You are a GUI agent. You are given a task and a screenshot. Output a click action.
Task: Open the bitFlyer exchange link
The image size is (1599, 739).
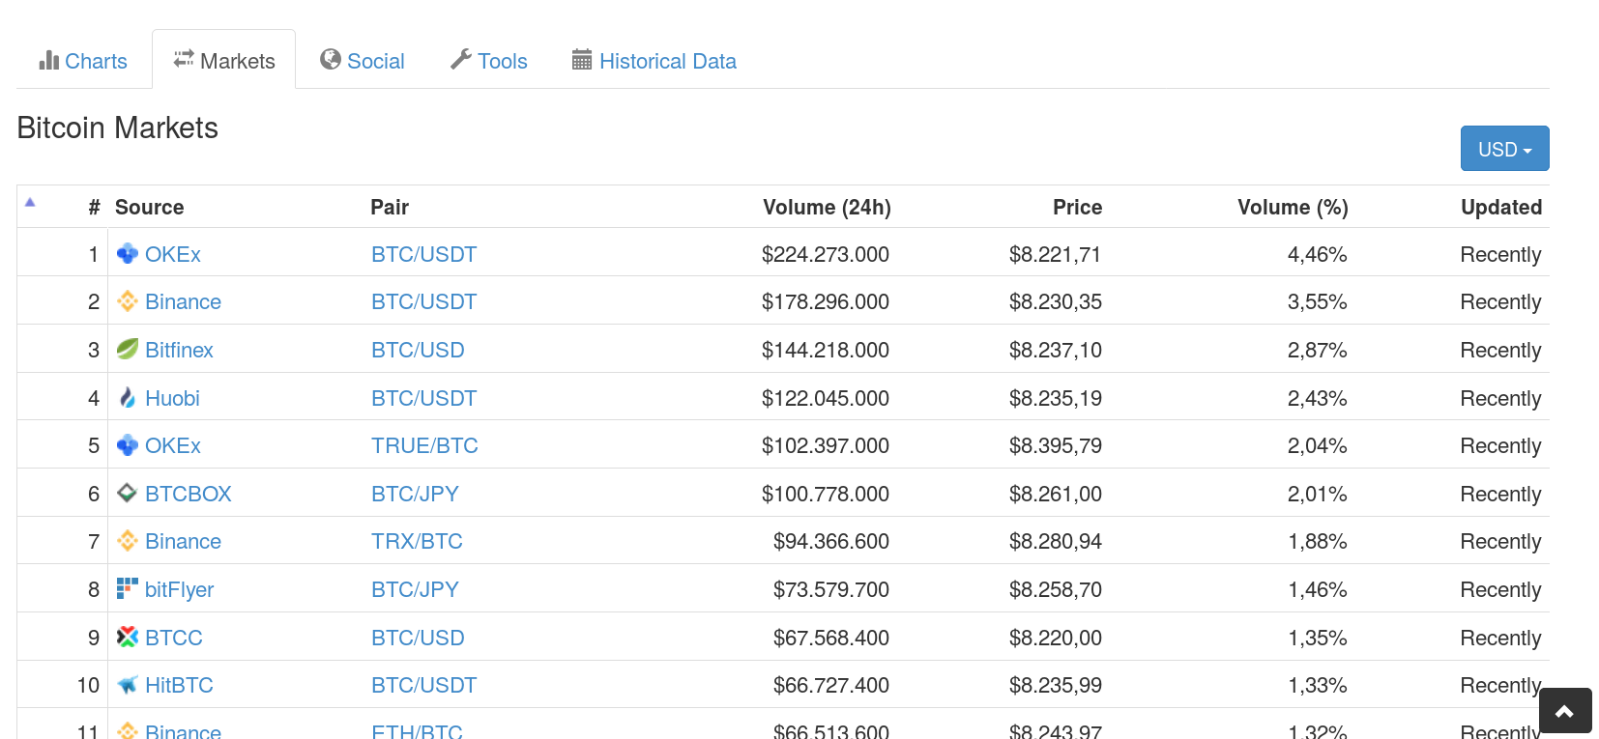coord(179,589)
